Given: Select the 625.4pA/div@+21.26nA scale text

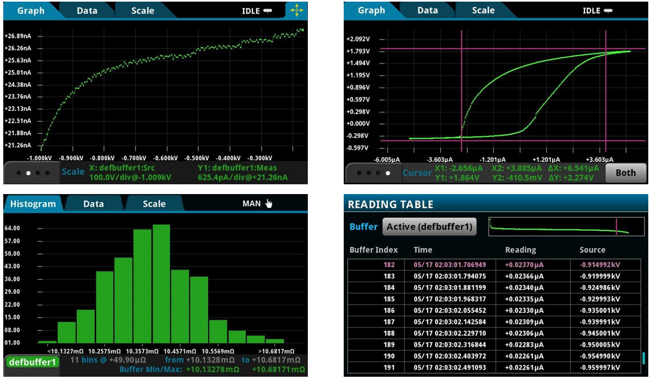Looking at the screenshot, I should pyautogui.click(x=243, y=178).
